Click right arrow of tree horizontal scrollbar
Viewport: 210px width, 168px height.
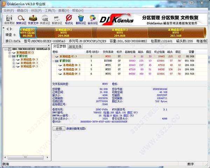pyautogui.click(x=47, y=157)
